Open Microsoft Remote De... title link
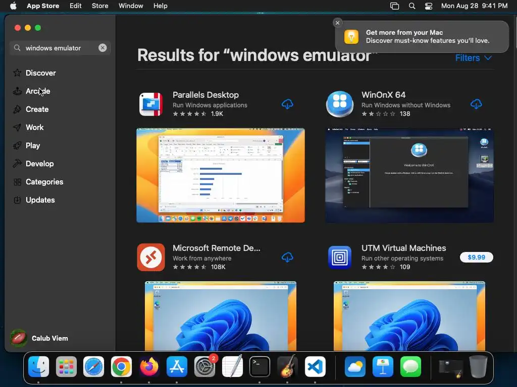 tap(216, 248)
